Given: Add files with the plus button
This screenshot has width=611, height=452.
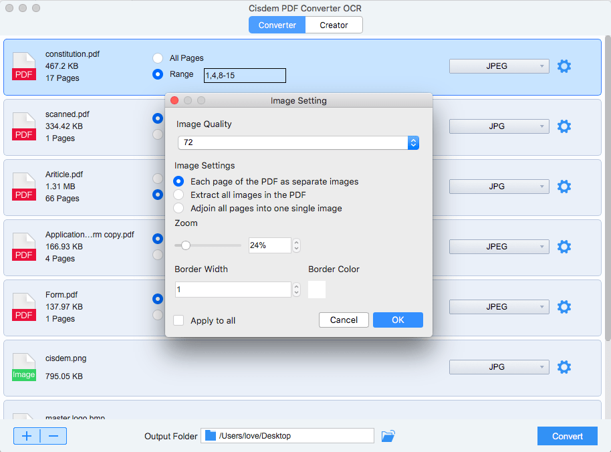Looking at the screenshot, I should click(x=27, y=436).
